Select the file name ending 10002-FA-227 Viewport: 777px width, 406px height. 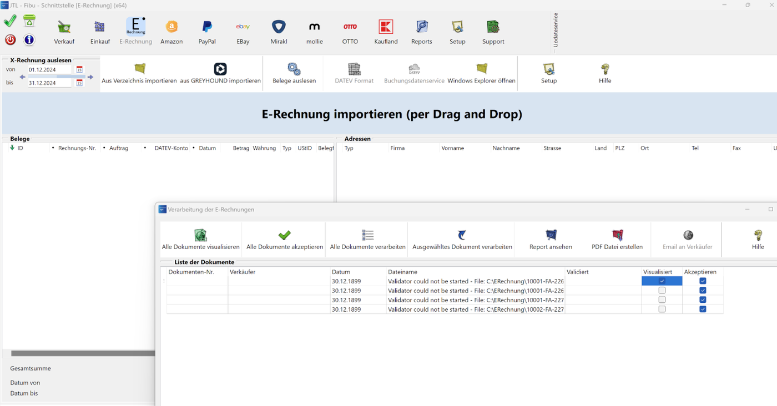pyautogui.click(x=476, y=309)
